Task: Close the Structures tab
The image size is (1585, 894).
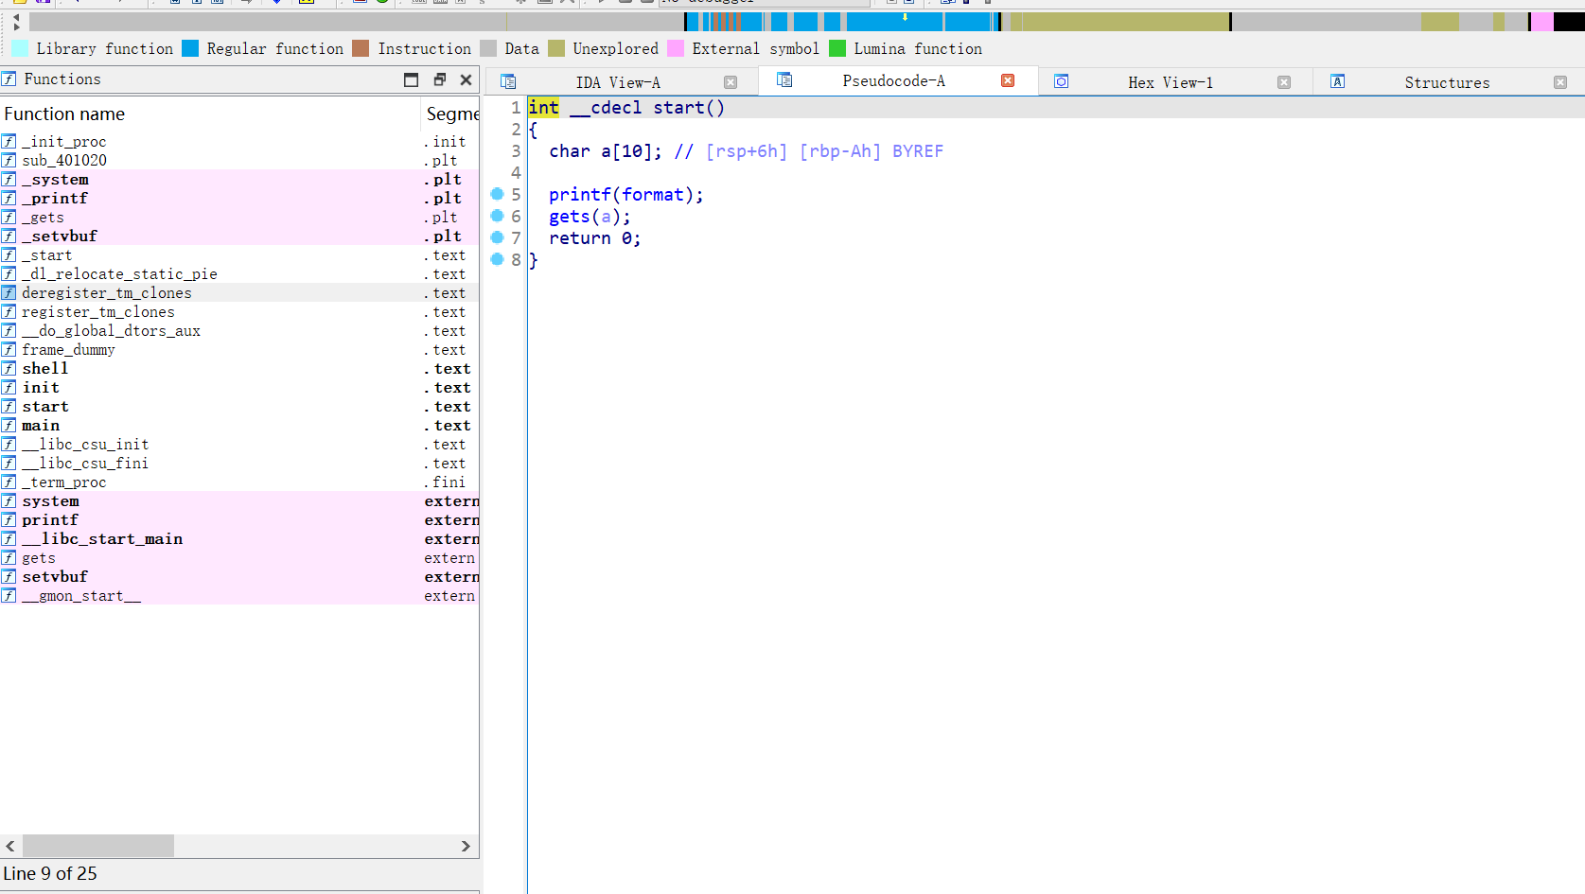Action: pos(1560,82)
